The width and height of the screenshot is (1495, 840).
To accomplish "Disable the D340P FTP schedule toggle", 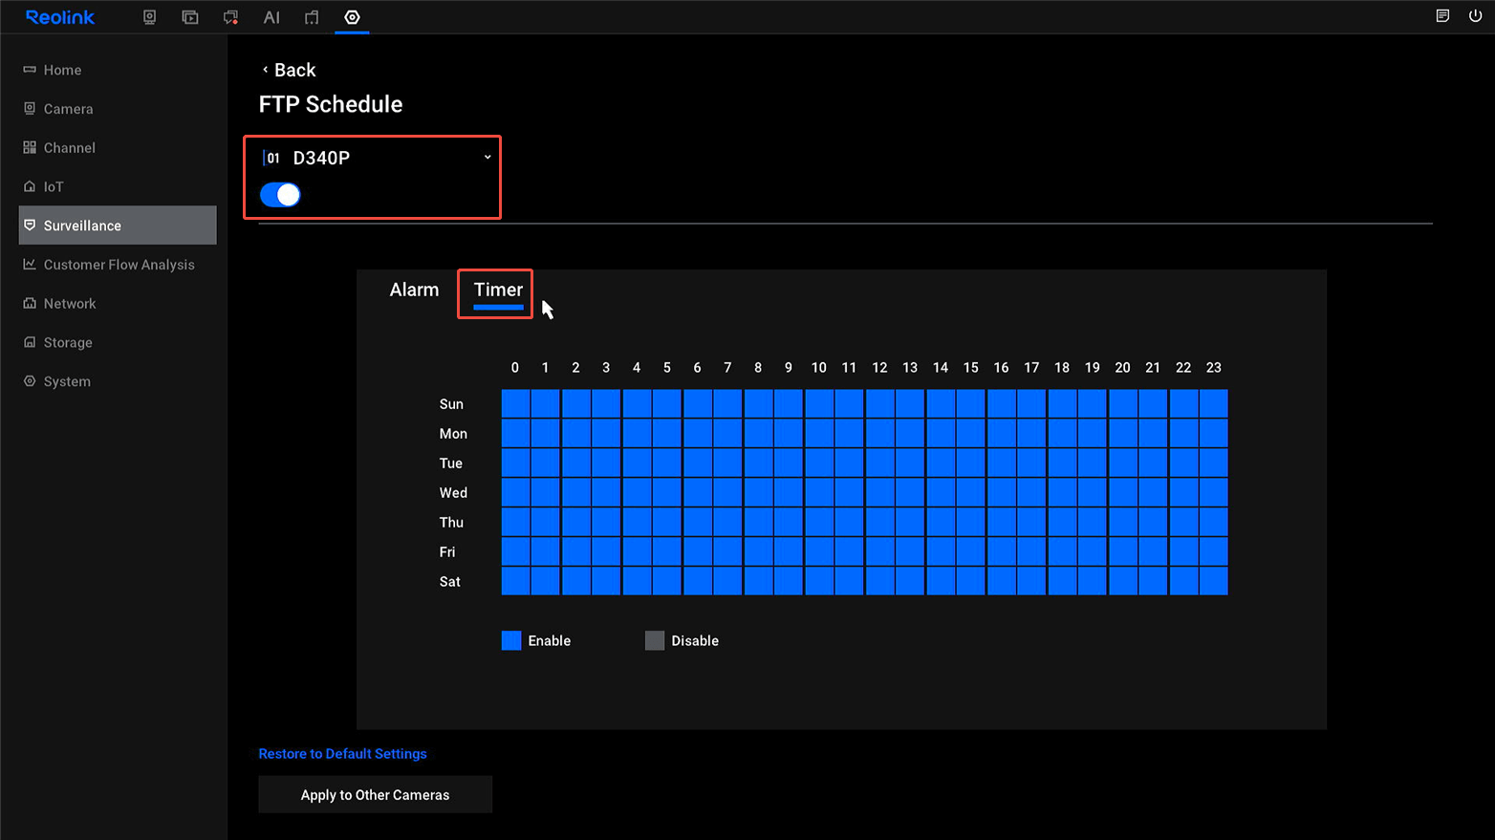I will point(279,194).
